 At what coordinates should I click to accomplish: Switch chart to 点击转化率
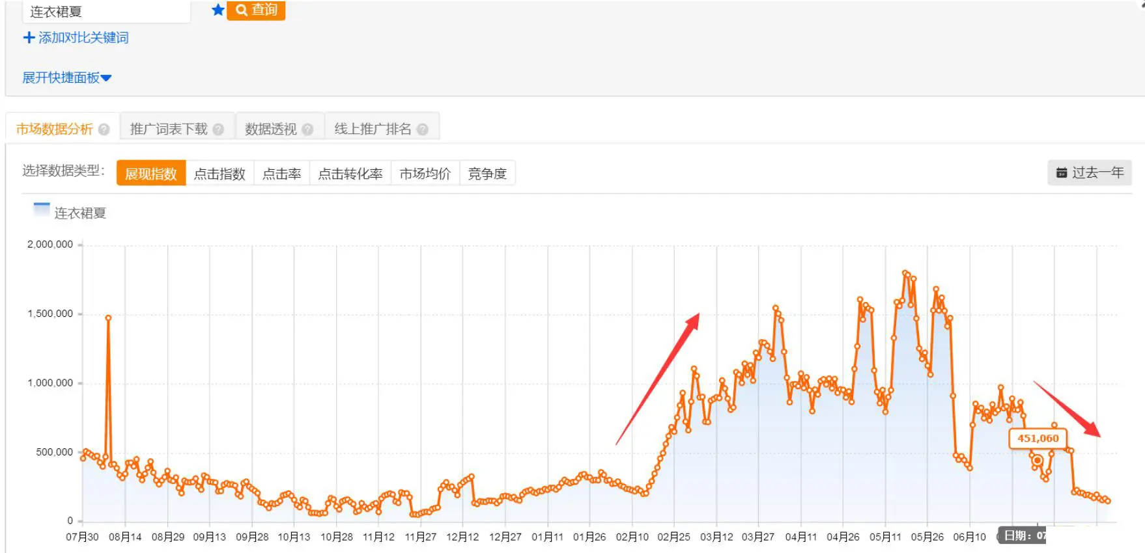click(350, 174)
